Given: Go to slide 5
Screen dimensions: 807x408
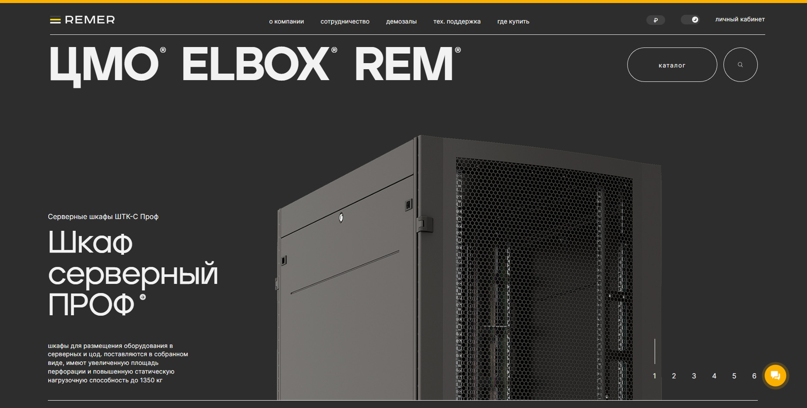Looking at the screenshot, I should (734, 376).
